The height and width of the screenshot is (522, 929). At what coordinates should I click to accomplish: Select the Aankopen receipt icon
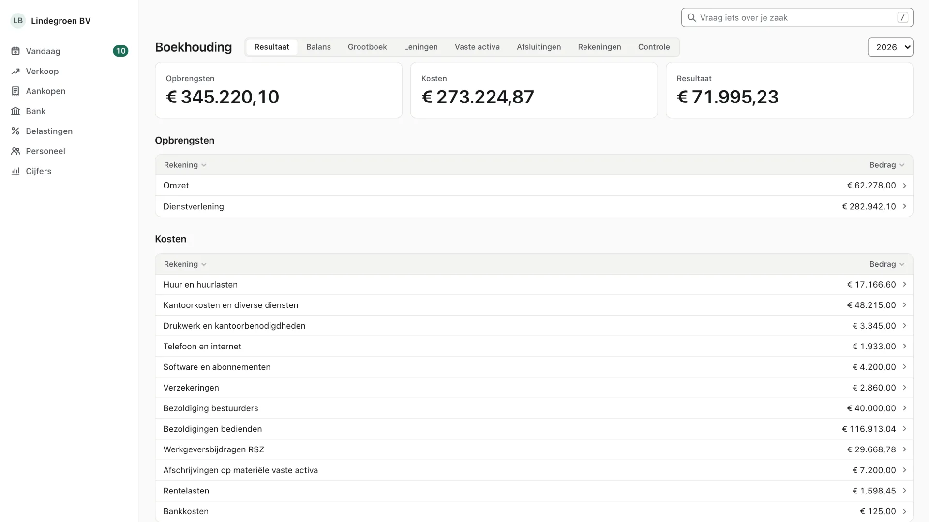15,91
